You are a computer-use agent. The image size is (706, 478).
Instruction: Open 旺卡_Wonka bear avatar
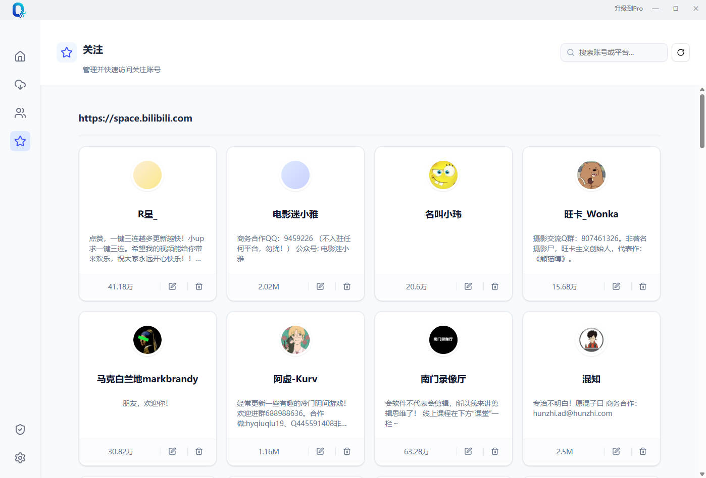(x=591, y=175)
